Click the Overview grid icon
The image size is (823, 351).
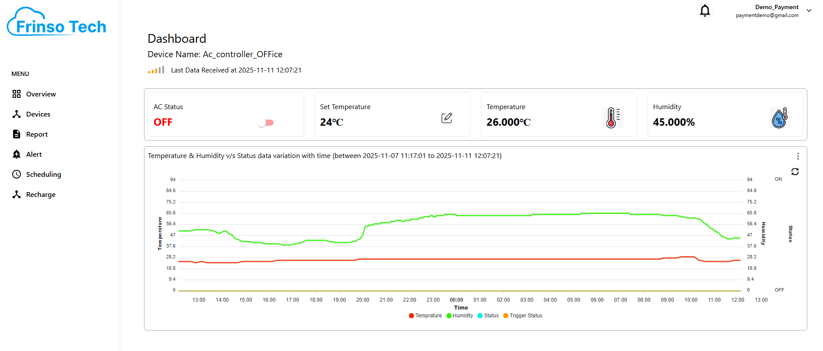(17, 94)
